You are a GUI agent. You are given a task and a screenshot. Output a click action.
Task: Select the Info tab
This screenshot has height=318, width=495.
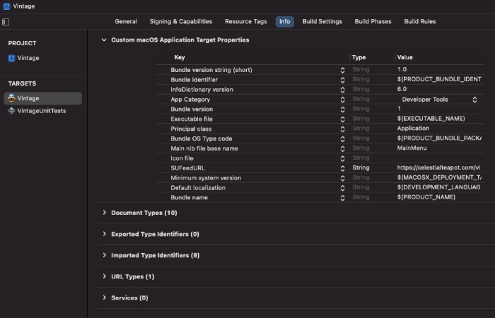(x=285, y=21)
